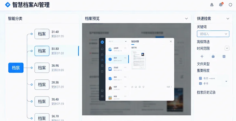Open the document thumbnail in the dialog
This screenshot has height=121, width=236.
(x=138, y=59)
